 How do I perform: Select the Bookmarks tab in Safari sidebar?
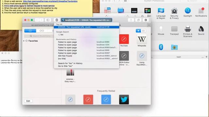(x=30, y=31)
